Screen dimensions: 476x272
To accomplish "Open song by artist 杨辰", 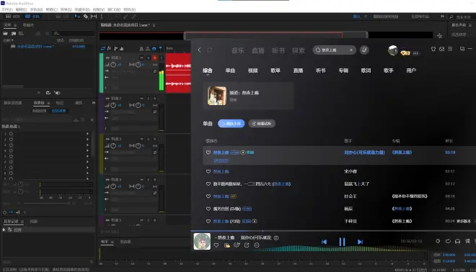I will coord(226,209).
